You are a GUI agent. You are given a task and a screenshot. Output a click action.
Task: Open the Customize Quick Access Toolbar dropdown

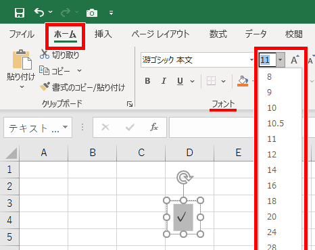tap(111, 13)
